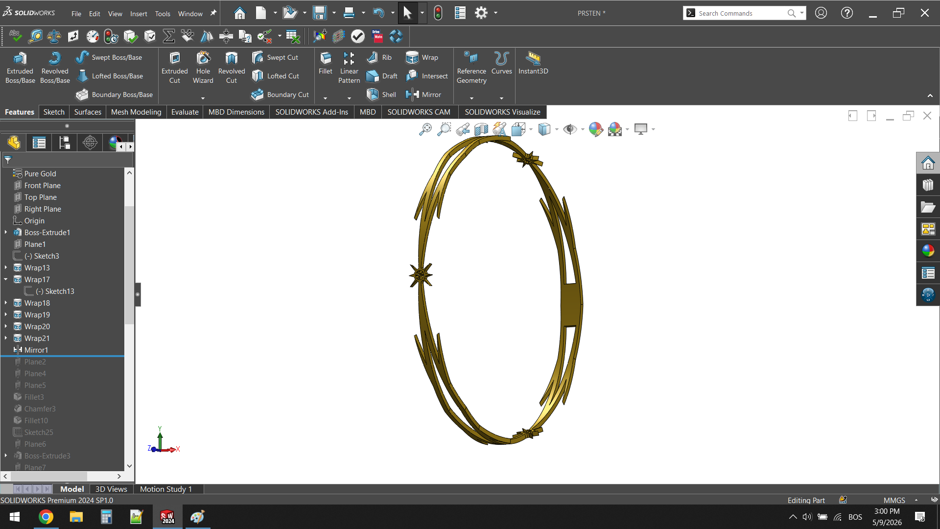Open the 3D Views tab

tap(111, 489)
